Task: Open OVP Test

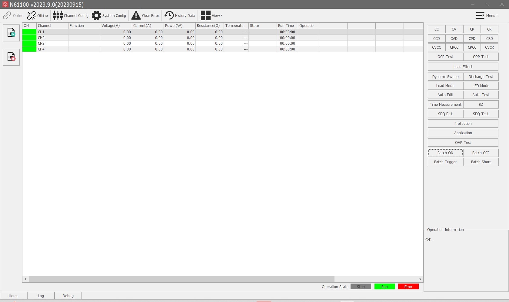Action: click(x=463, y=143)
